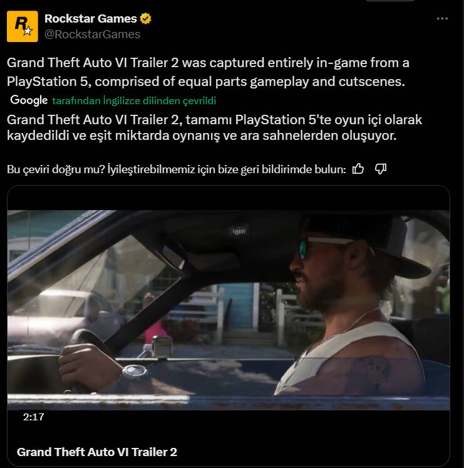Open the @RockstarGames handle link
The height and width of the screenshot is (468, 464).
93,35
